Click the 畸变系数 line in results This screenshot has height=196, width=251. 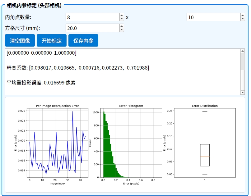coord(78,68)
